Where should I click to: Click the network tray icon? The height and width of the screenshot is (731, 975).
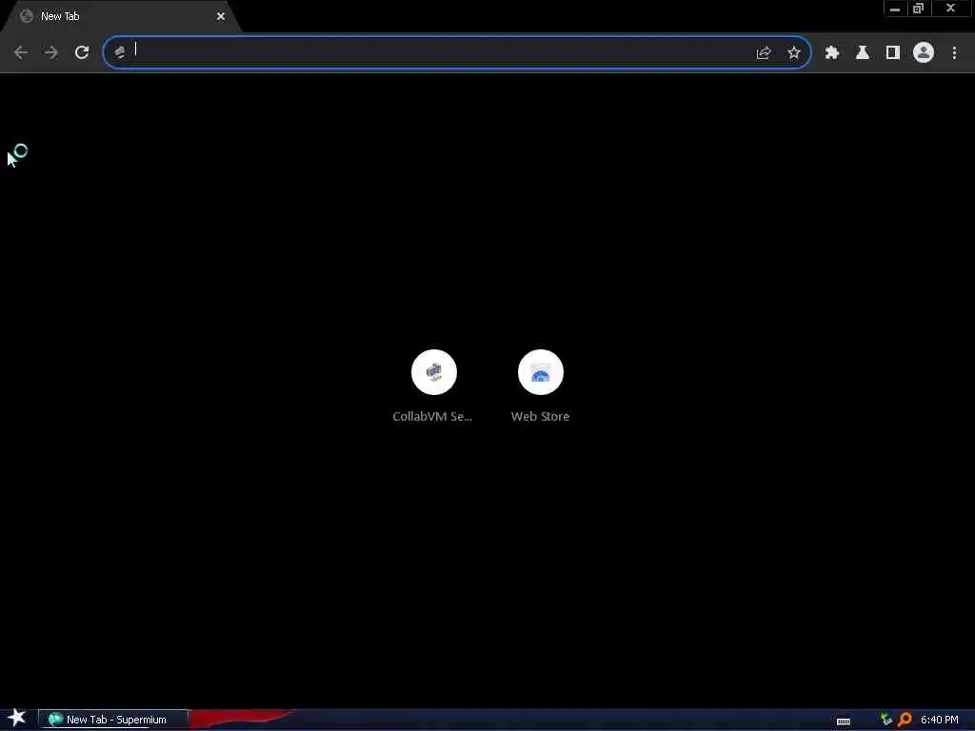[x=886, y=720]
